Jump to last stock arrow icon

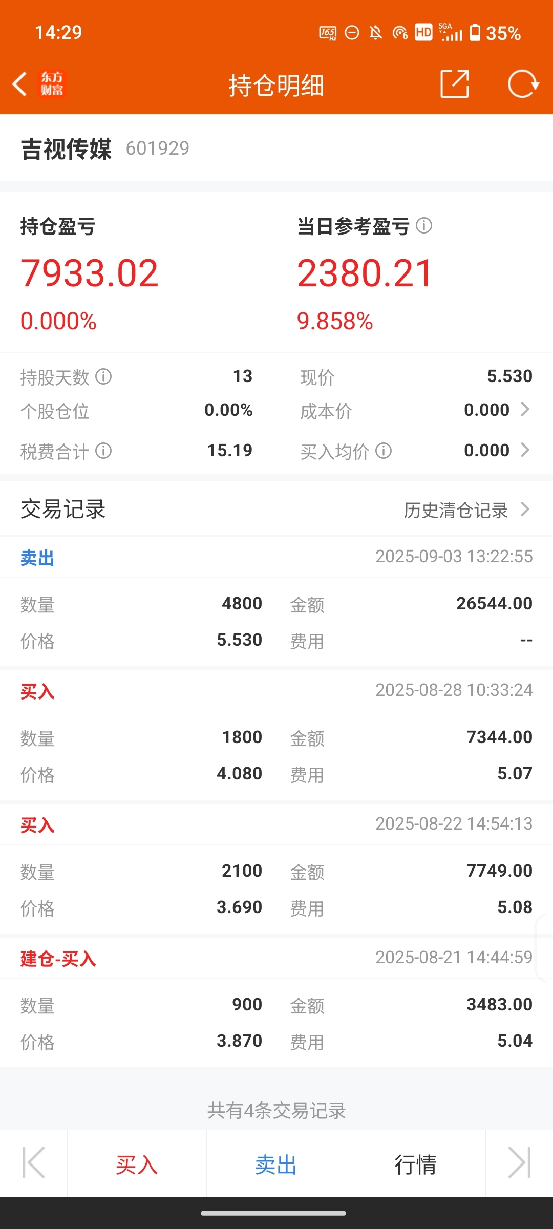(x=519, y=1162)
